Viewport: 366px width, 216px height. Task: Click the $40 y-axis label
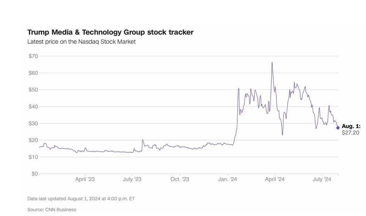coord(33,107)
